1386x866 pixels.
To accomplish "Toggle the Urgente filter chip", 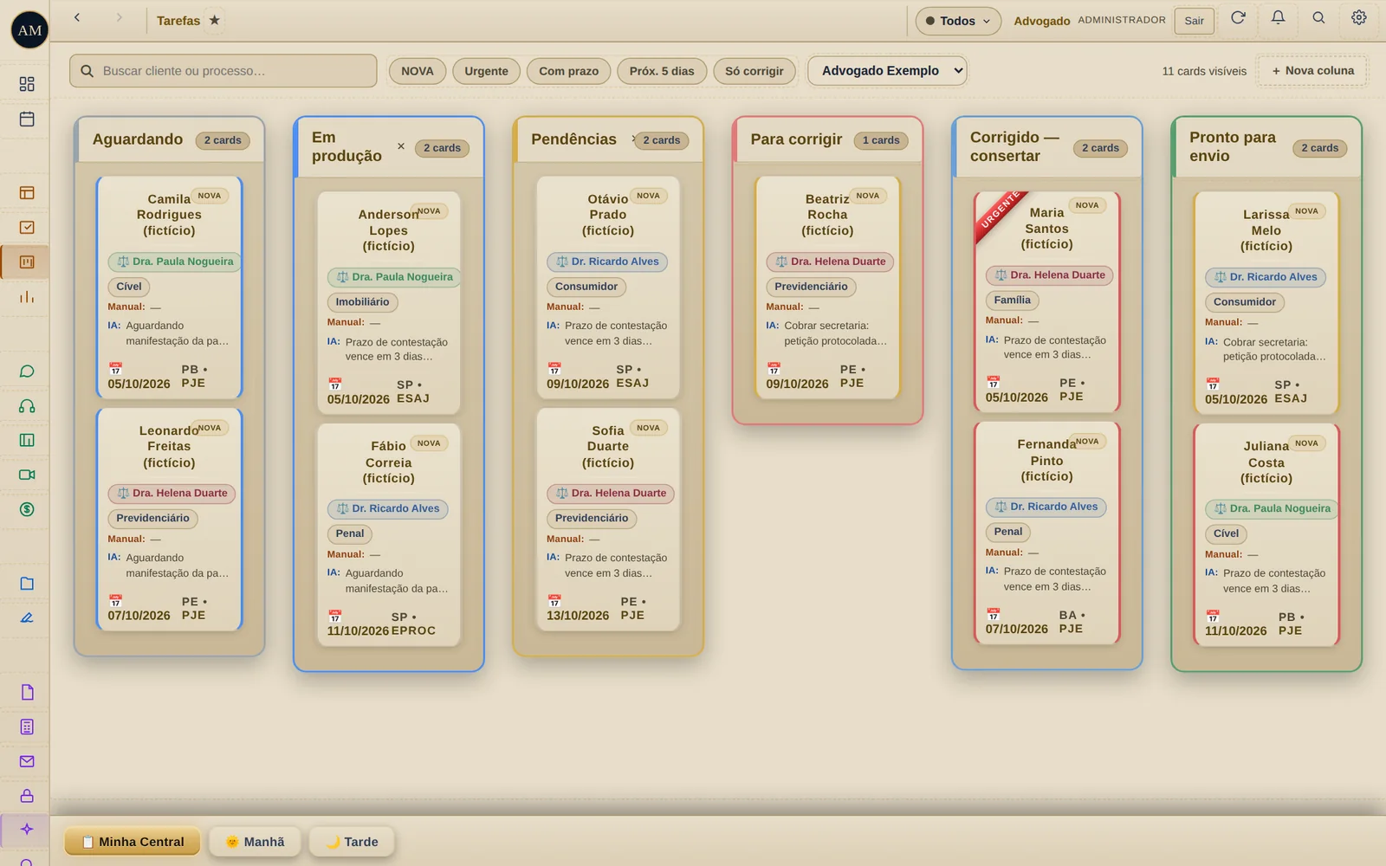I will tap(486, 71).
